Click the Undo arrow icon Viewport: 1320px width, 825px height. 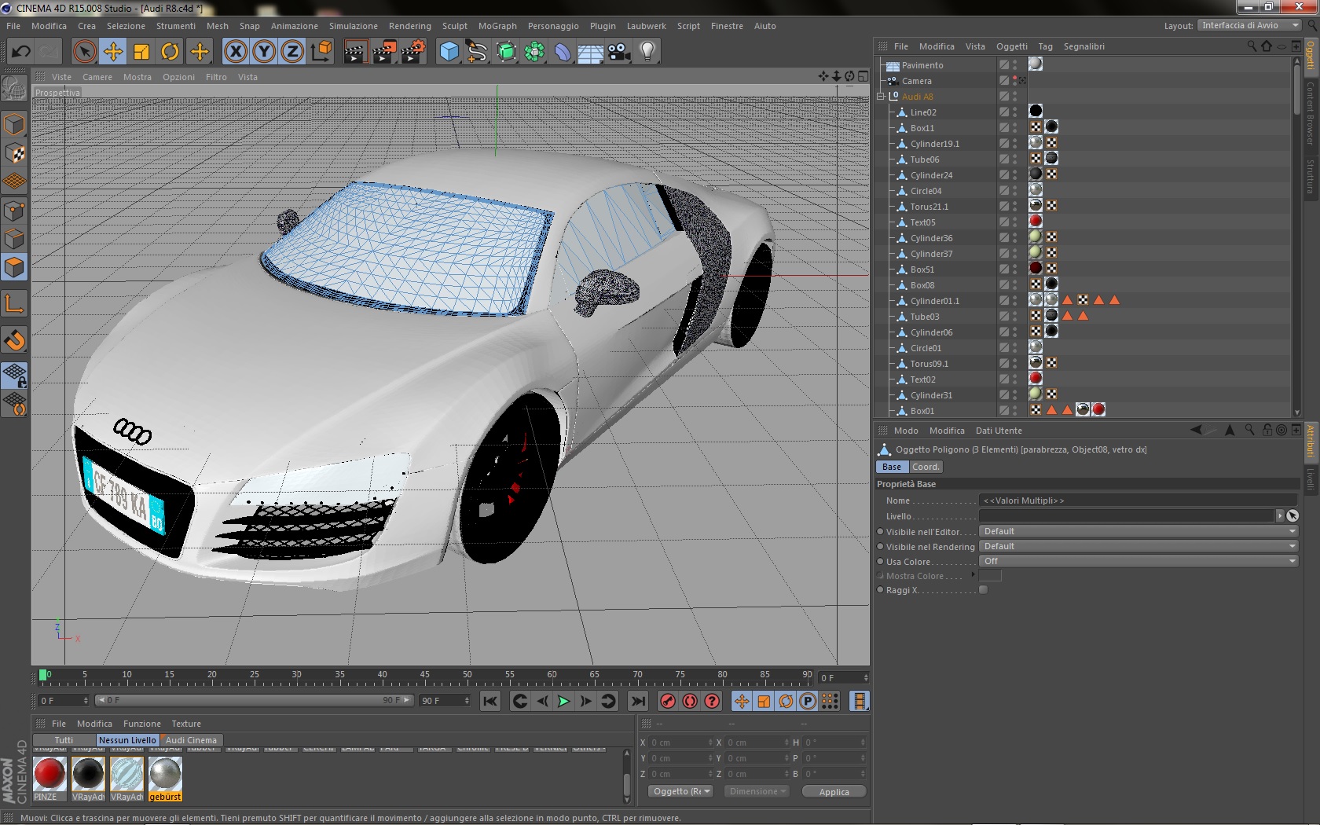tap(20, 52)
